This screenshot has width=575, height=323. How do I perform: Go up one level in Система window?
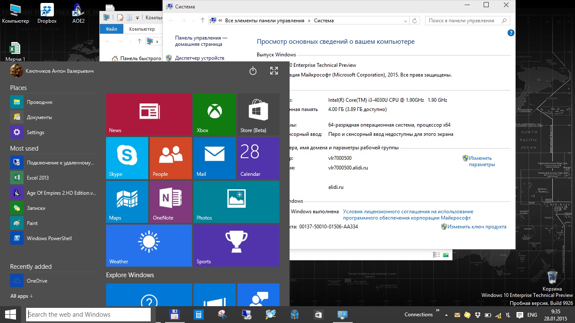pyautogui.click(x=202, y=20)
